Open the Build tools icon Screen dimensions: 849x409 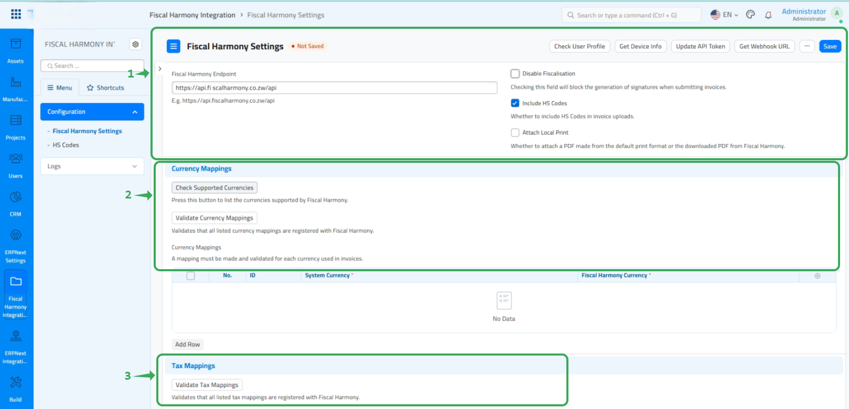[16, 382]
